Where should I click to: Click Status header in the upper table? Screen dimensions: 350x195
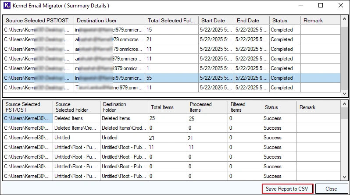[x=285, y=21]
